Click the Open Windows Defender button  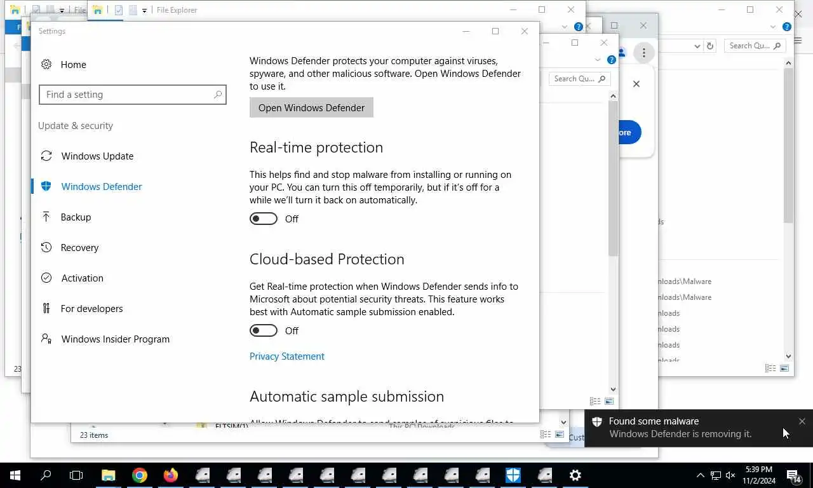(x=311, y=107)
